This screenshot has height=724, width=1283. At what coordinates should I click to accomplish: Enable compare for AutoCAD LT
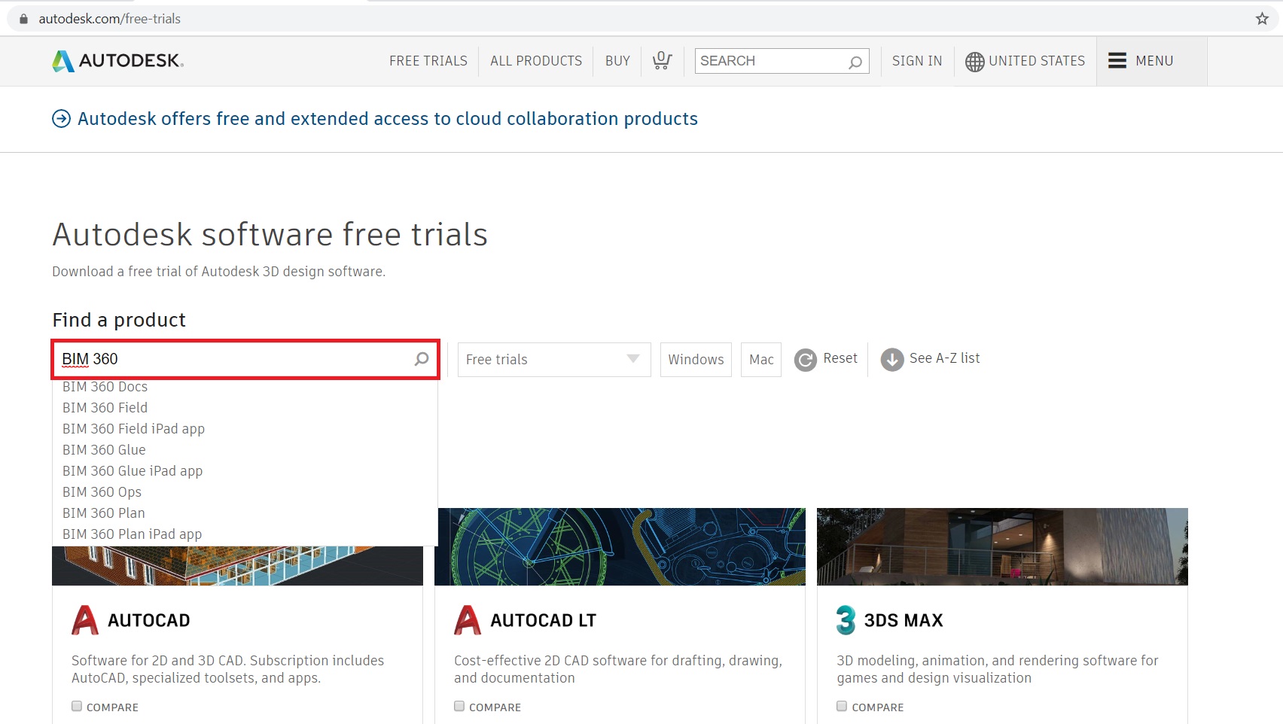(x=459, y=706)
